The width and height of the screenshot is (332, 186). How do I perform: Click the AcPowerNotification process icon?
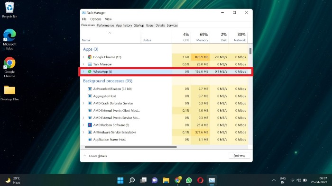[90, 89]
